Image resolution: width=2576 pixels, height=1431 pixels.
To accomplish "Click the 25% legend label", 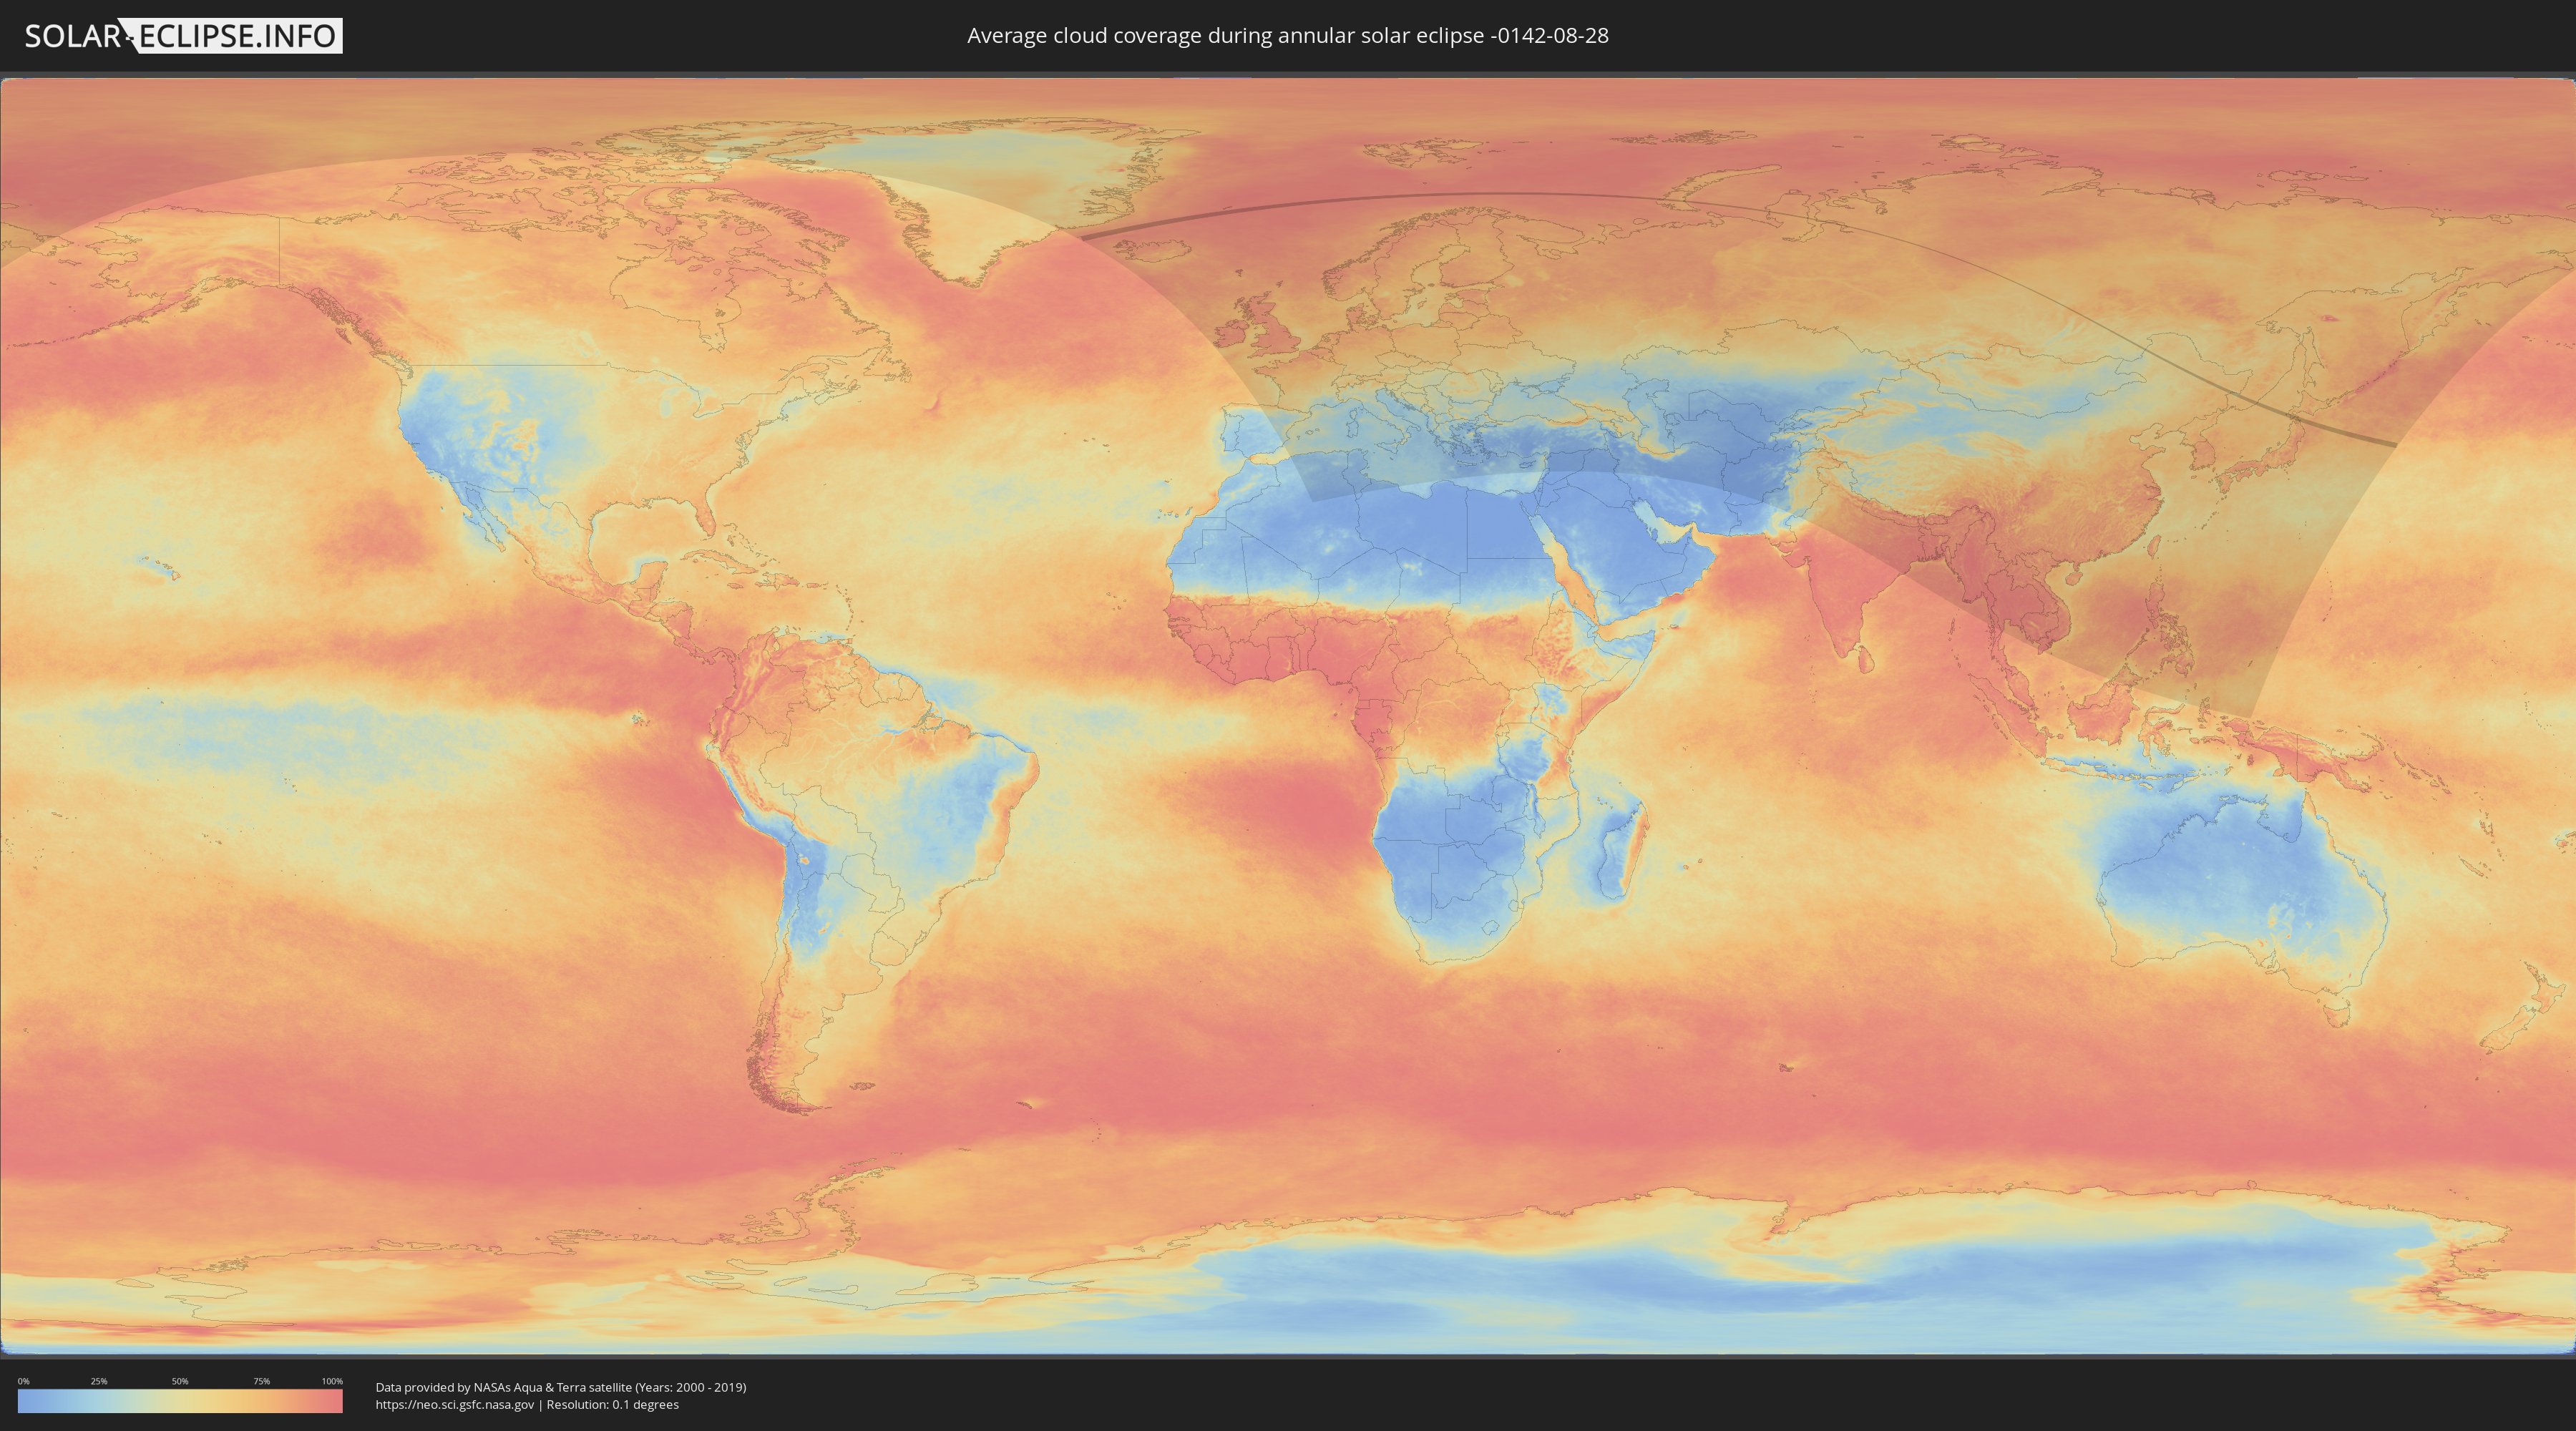I will 99,1381.
